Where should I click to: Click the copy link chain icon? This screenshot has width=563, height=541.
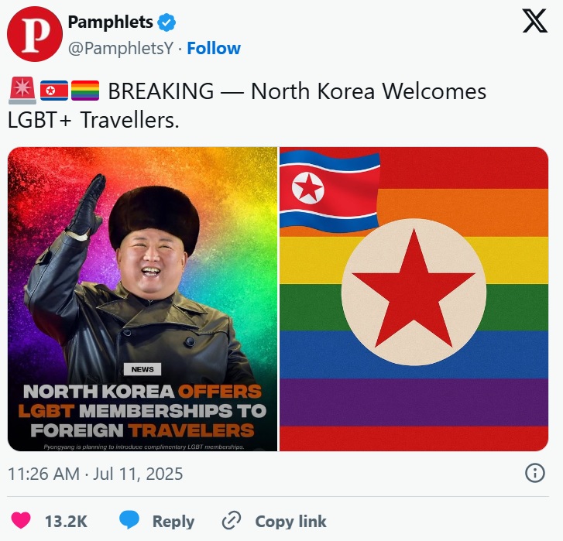pos(232,521)
